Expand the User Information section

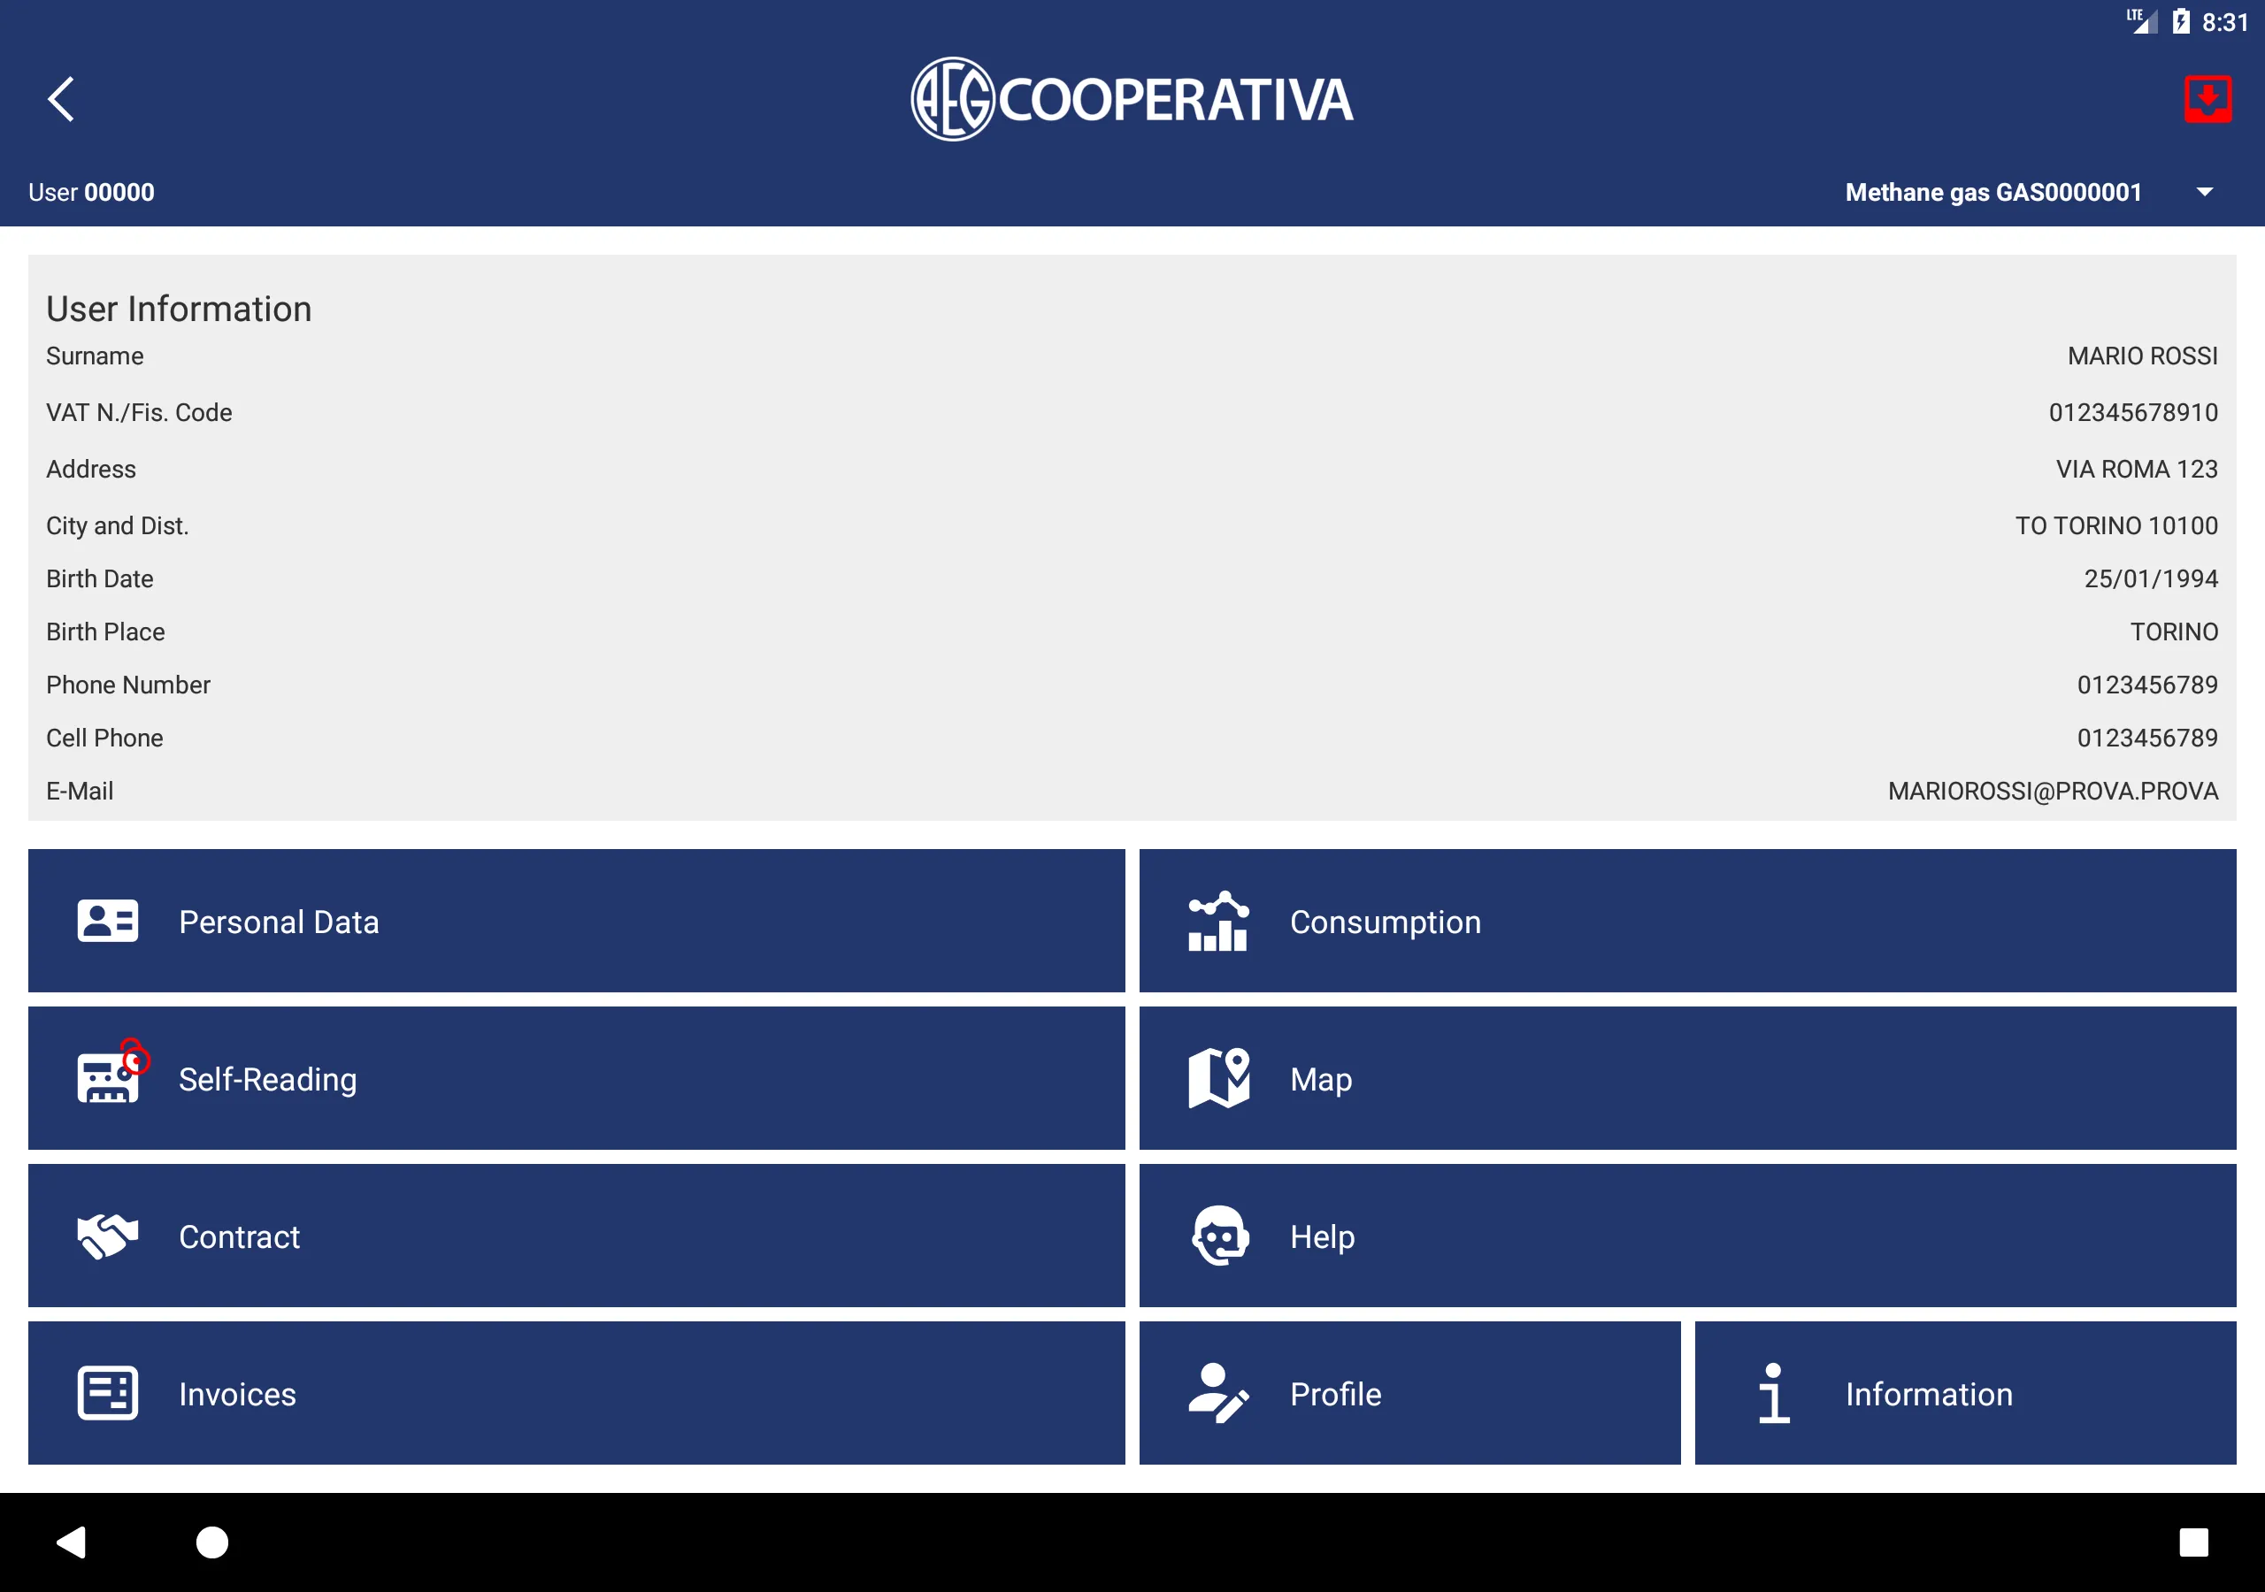click(x=178, y=309)
